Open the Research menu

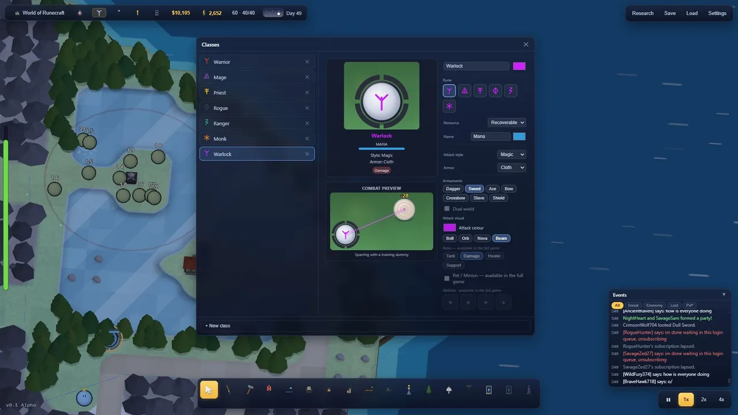tap(643, 13)
